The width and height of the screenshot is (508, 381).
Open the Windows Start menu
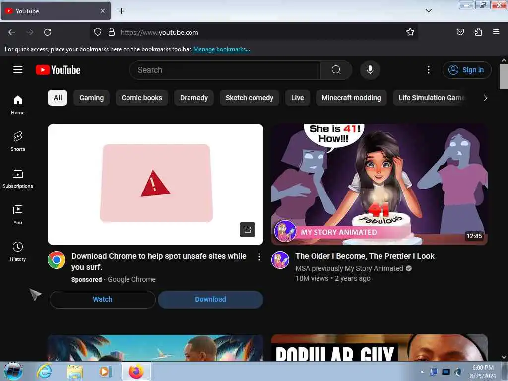pyautogui.click(x=13, y=371)
